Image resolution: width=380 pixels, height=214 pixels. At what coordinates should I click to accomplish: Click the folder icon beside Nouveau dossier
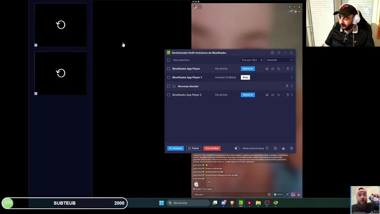(x=174, y=86)
